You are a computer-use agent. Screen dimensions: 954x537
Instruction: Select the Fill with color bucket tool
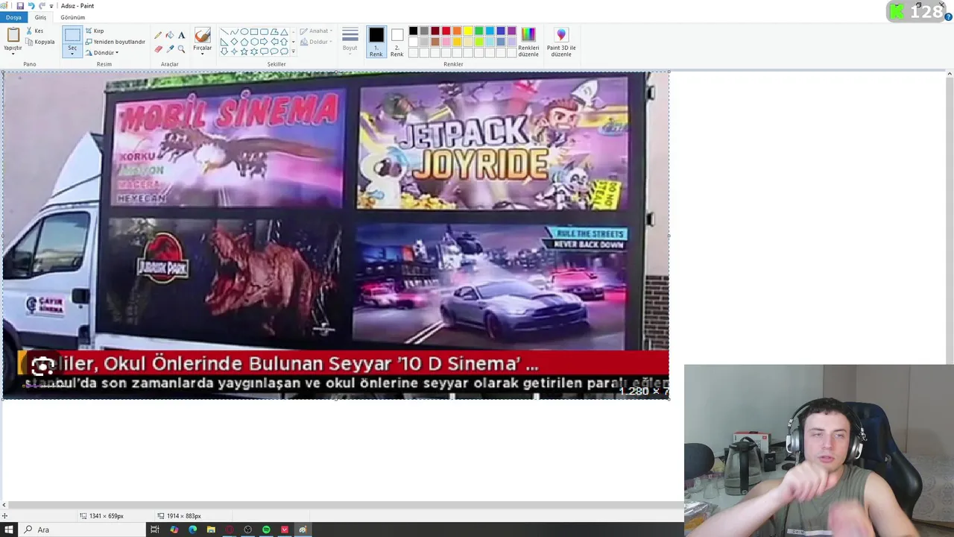click(170, 35)
